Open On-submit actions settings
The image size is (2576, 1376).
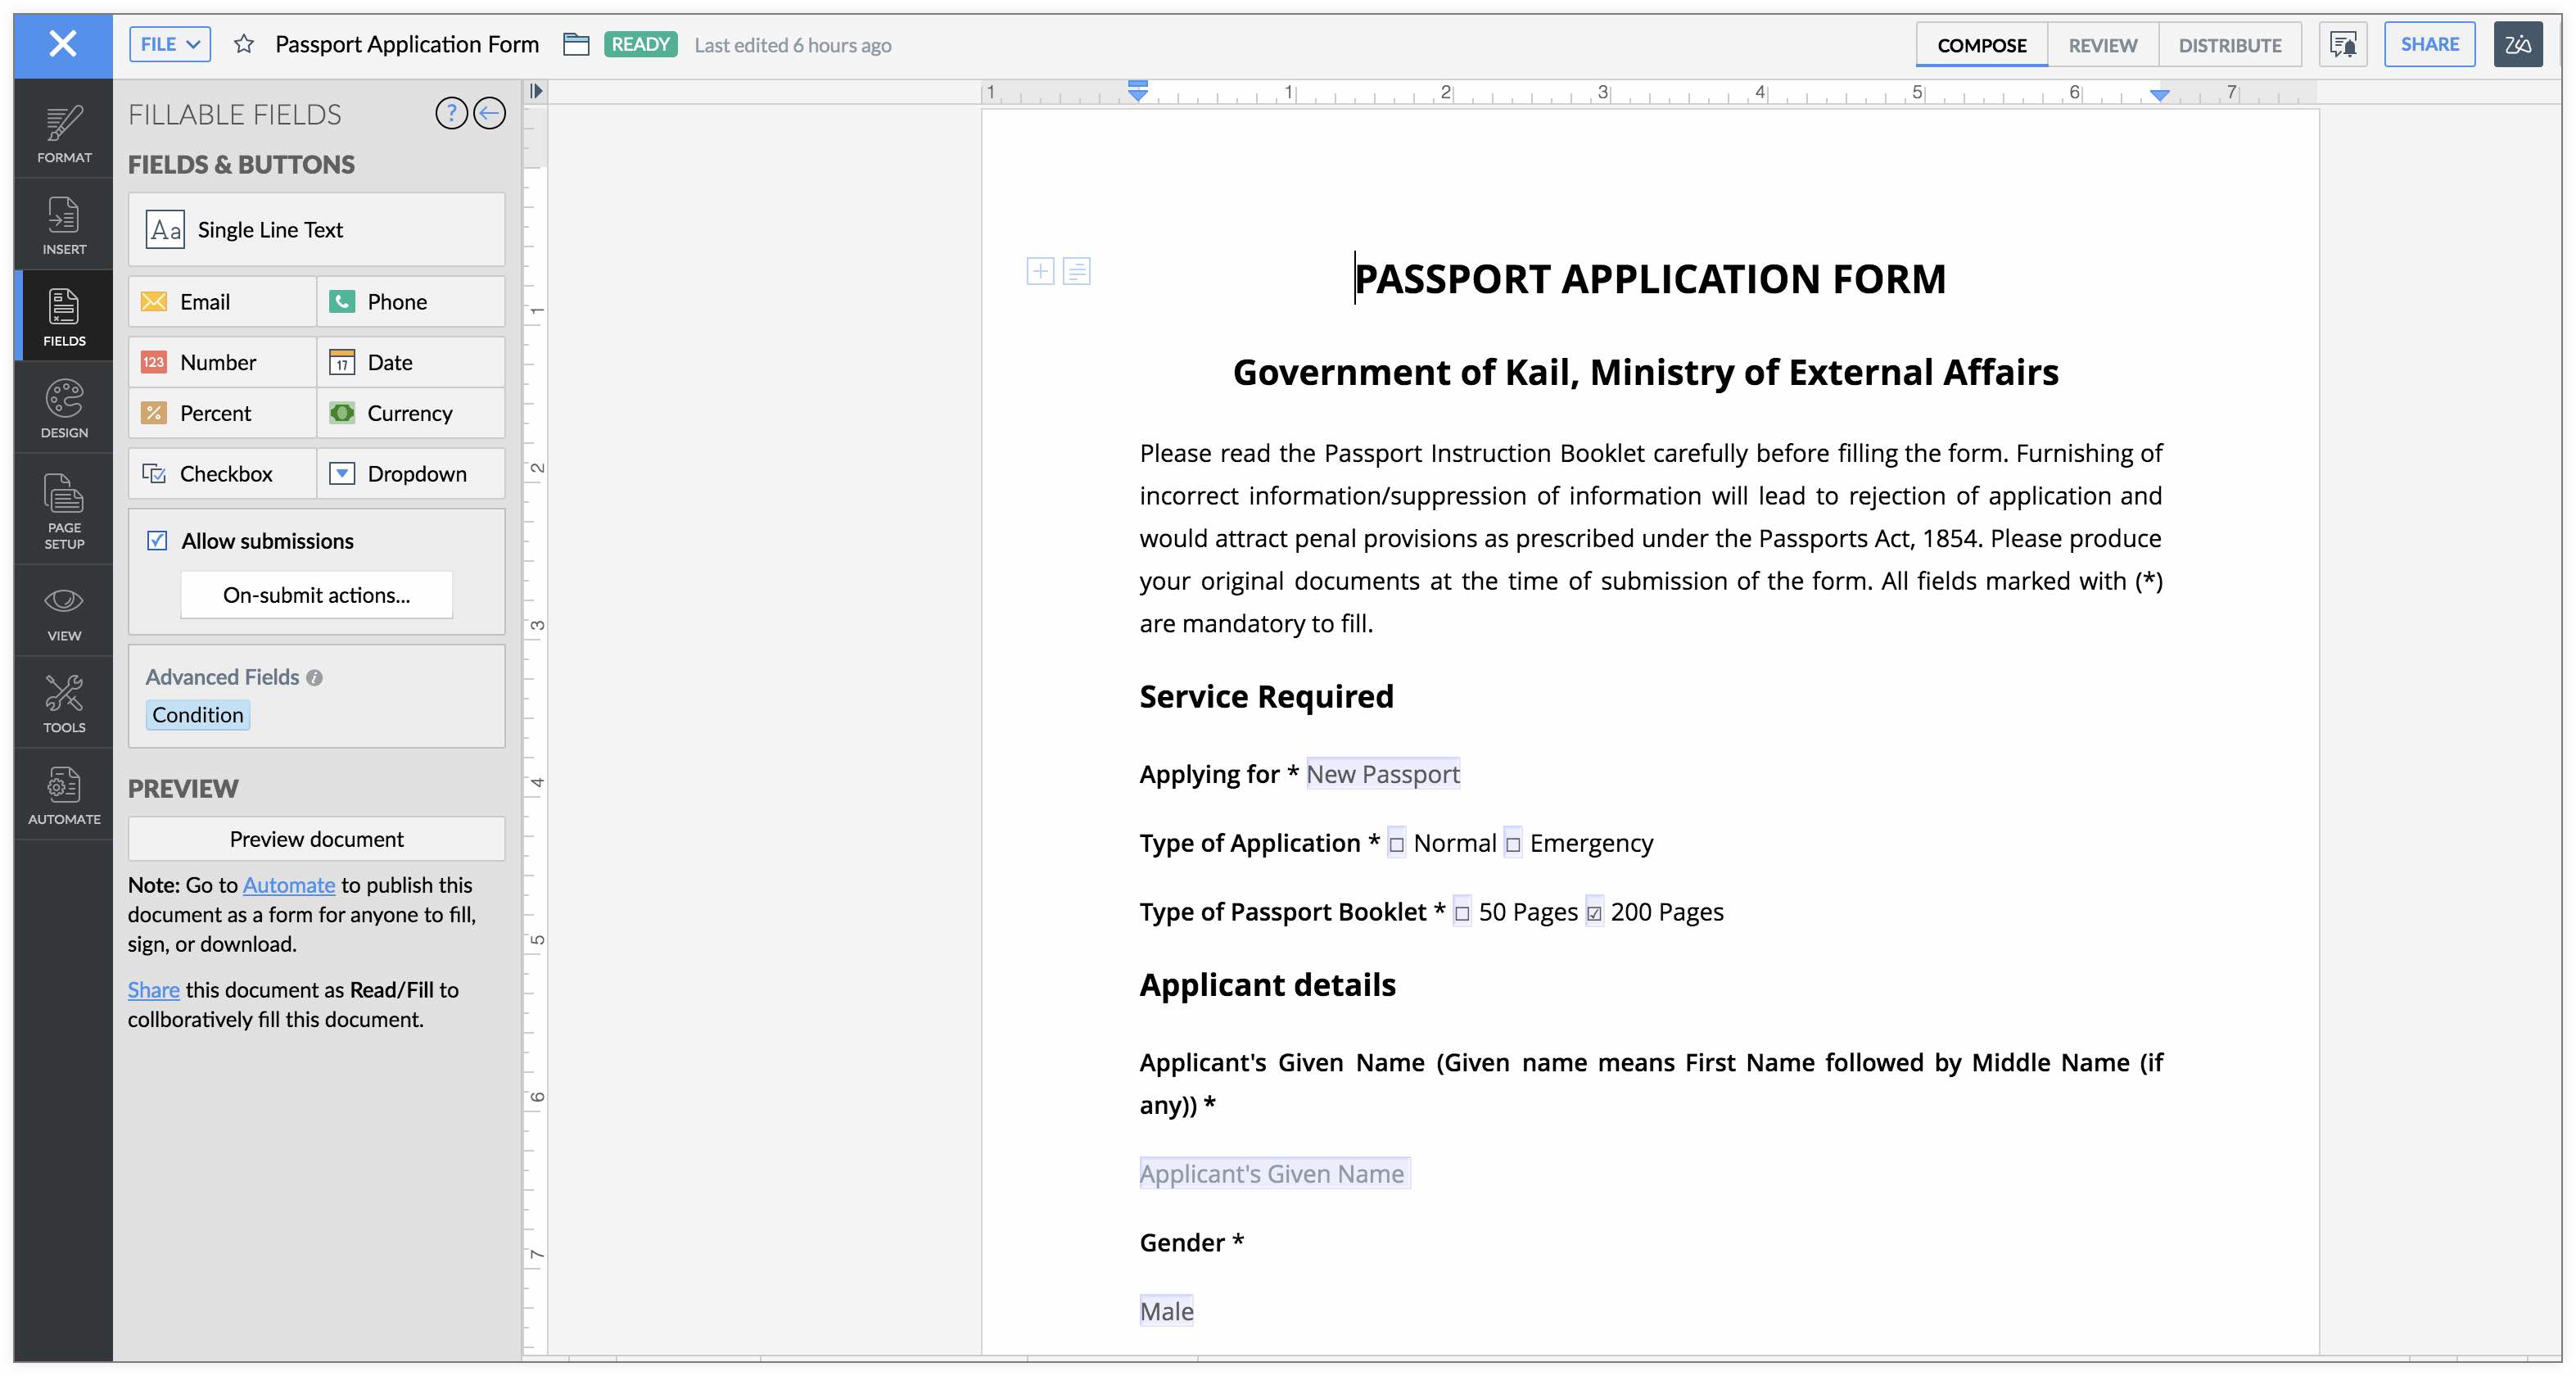coord(316,595)
